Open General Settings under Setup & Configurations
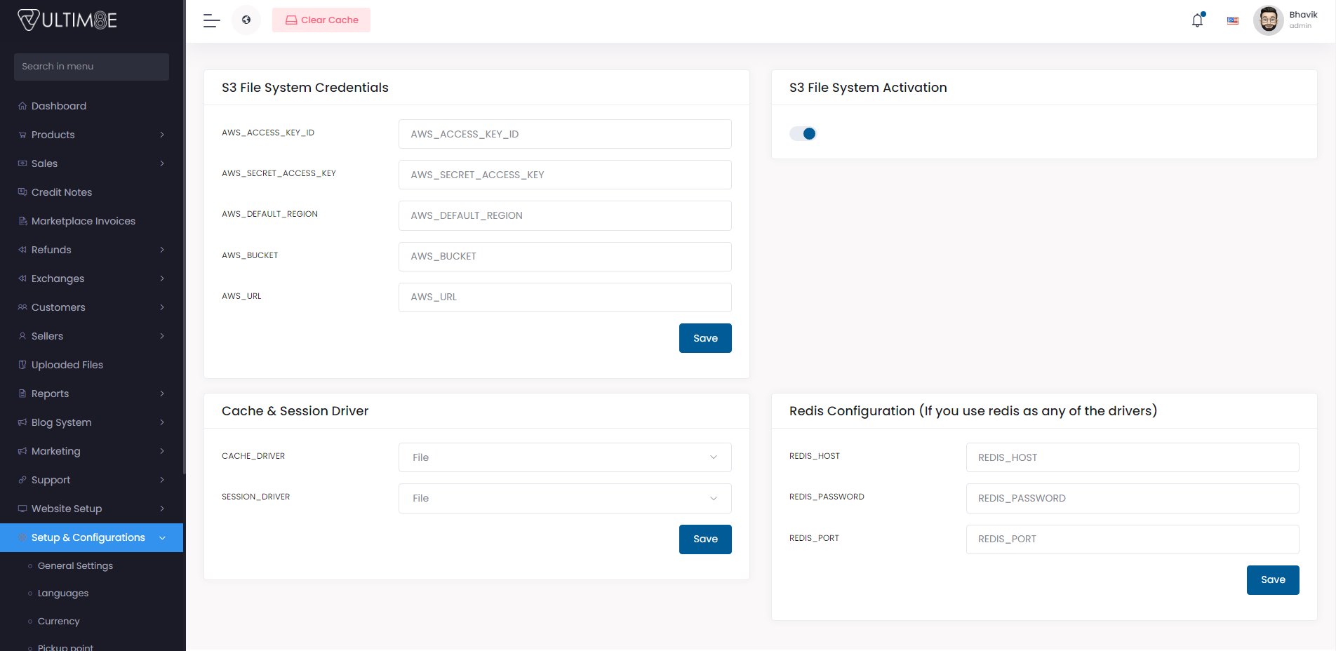Image resolution: width=1336 pixels, height=651 pixels. click(75, 565)
